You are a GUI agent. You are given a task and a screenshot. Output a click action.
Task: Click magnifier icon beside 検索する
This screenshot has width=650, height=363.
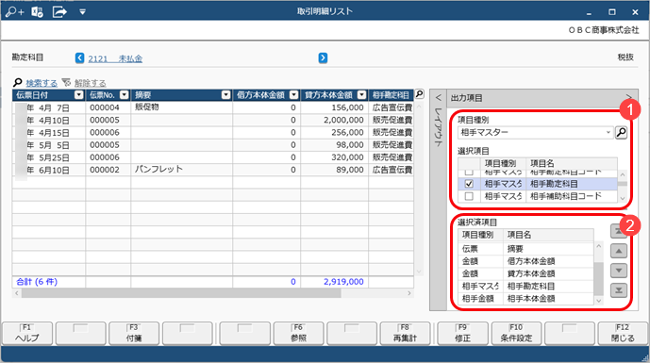pyautogui.click(x=17, y=82)
